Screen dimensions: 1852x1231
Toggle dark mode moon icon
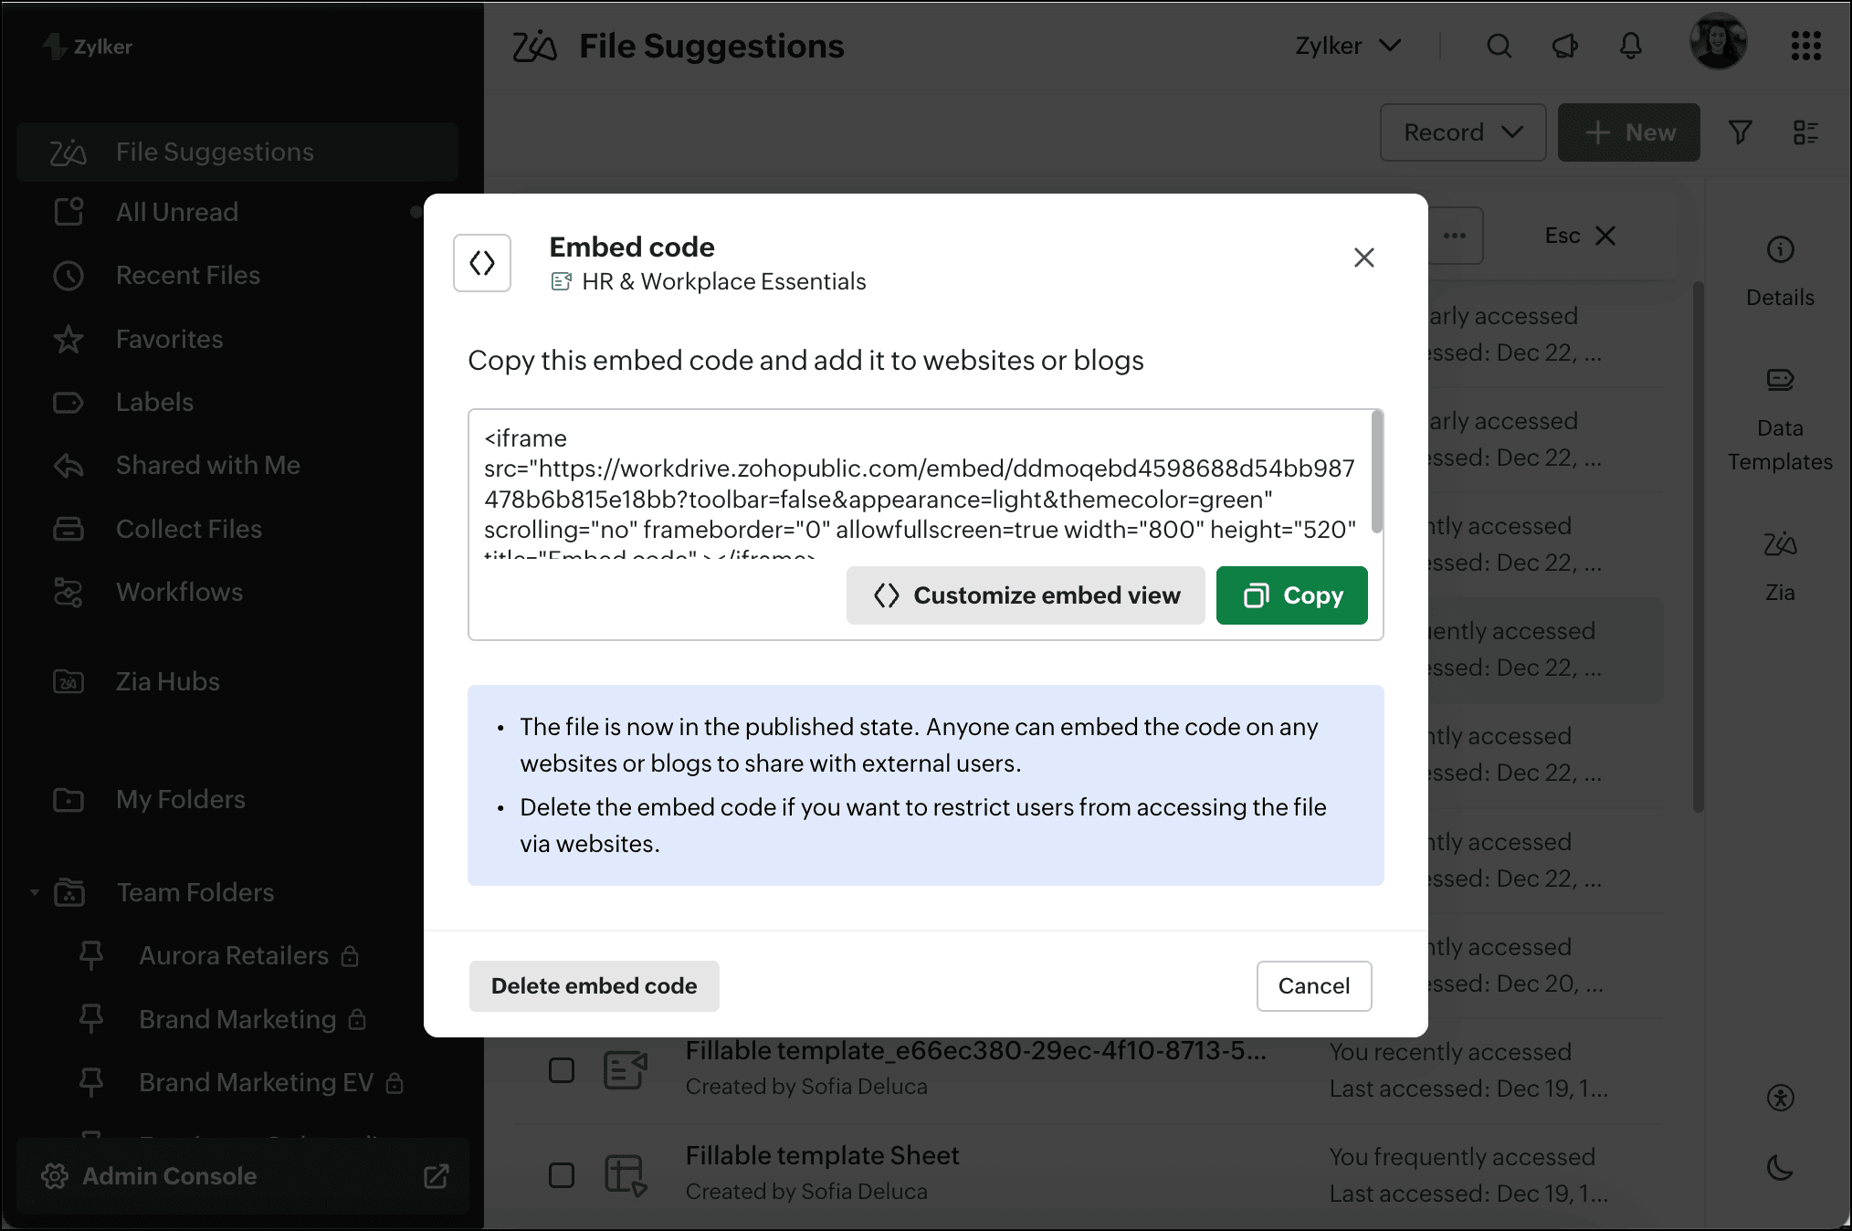point(1780,1167)
